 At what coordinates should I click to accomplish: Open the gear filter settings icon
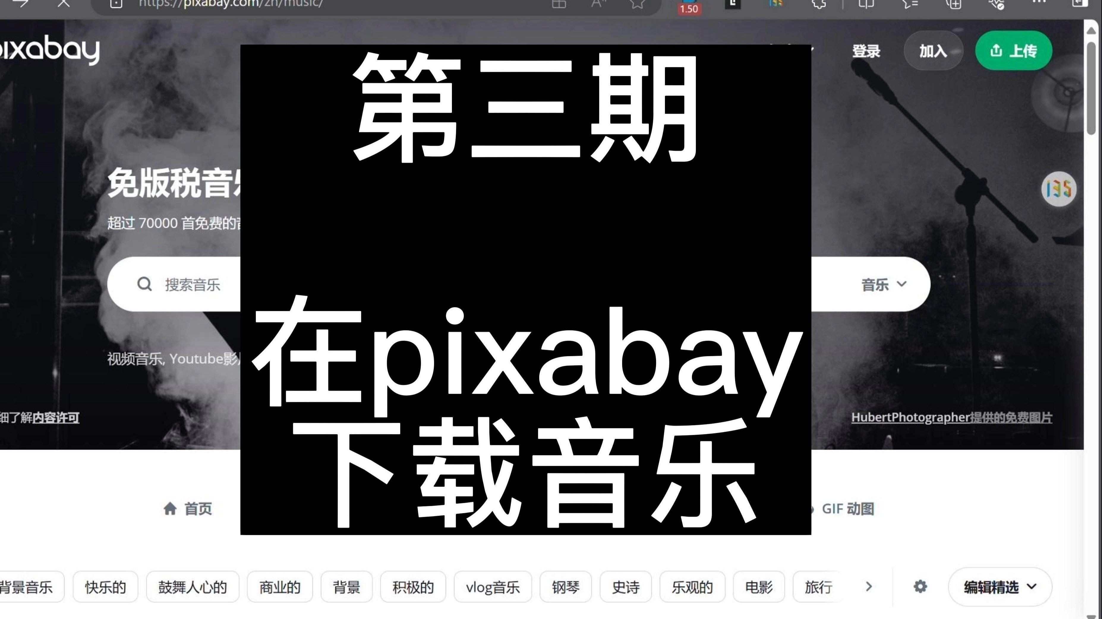(920, 587)
